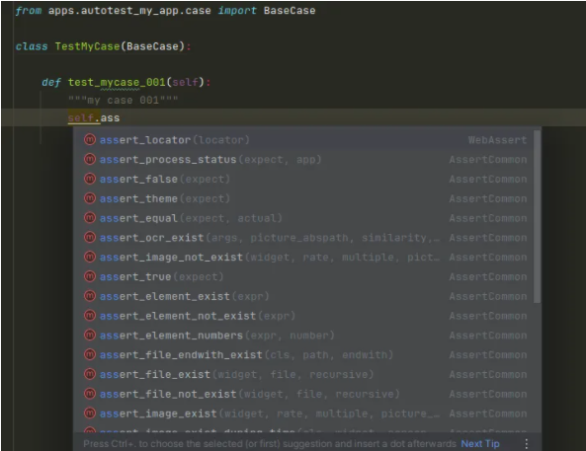This screenshot has height=451, width=586.
Task: Click the red method icon beside assert_false
Action: (x=90, y=179)
